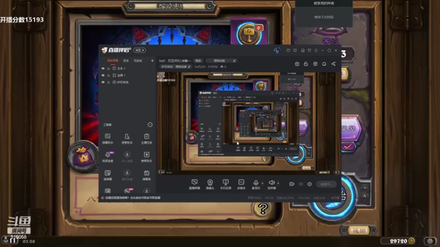Edit the 炉石传说 category tag
Viewport: 440px width, 247px height.
pos(175,66)
